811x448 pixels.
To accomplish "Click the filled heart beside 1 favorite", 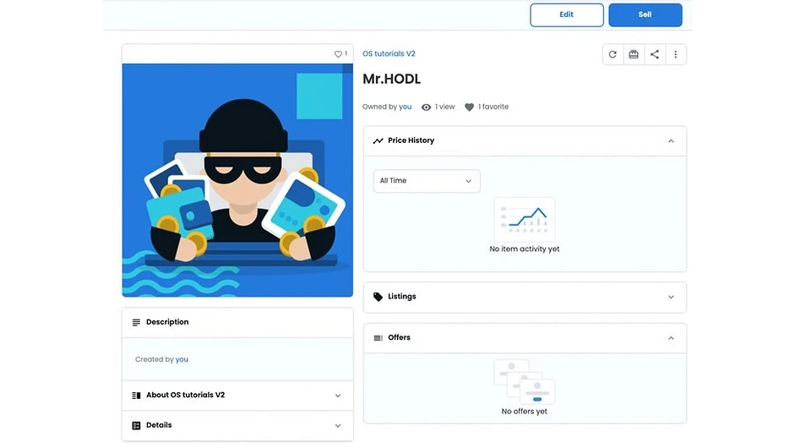I will coord(469,107).
